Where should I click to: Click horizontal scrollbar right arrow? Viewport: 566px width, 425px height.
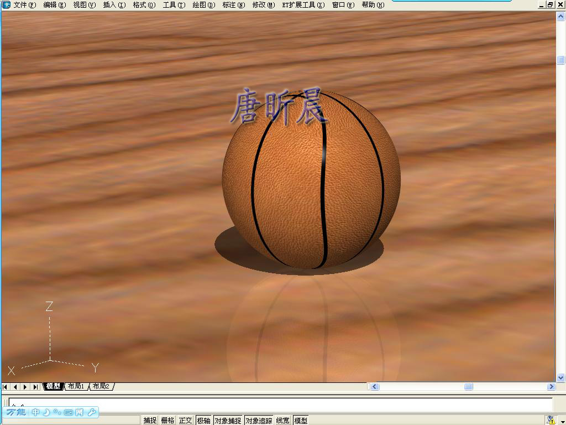click(551, 387)
